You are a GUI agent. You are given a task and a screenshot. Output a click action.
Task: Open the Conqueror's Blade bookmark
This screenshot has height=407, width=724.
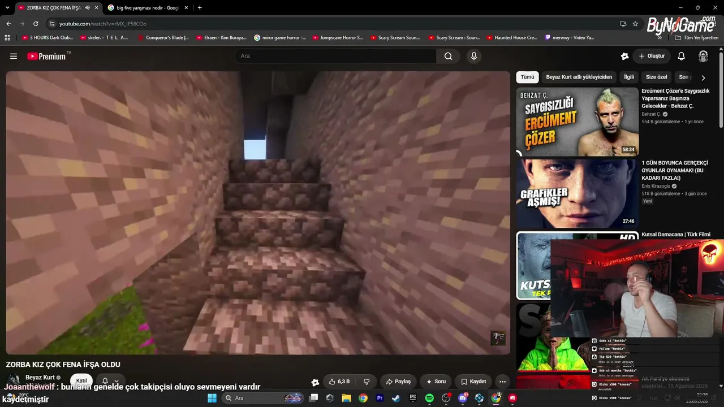163,38
